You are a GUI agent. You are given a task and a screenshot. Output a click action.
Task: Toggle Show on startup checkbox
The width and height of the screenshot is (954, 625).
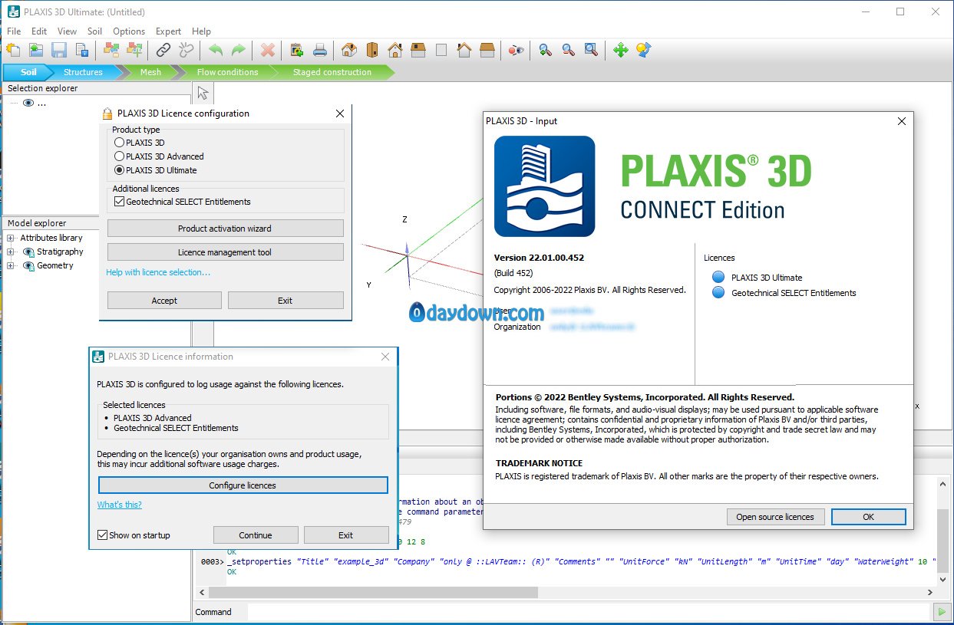[103, 535]
